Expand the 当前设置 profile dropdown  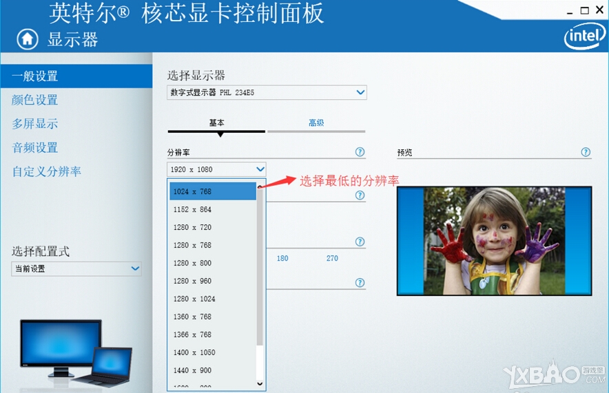click(76, 268)
